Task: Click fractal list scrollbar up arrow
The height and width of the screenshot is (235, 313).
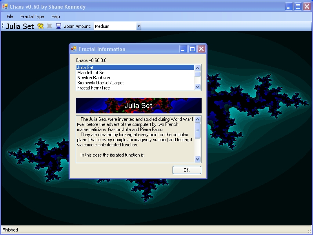Action: click(x=197, y=68)
